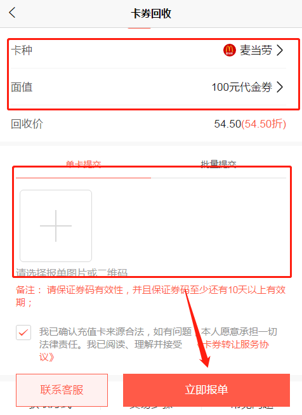
Task: Click the image upload thumbnail box
Action: point(56,226)
